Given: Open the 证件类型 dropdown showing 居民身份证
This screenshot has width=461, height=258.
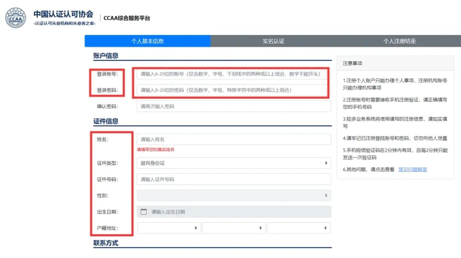Looking at the screenshot, I should (x=234, y=162).
